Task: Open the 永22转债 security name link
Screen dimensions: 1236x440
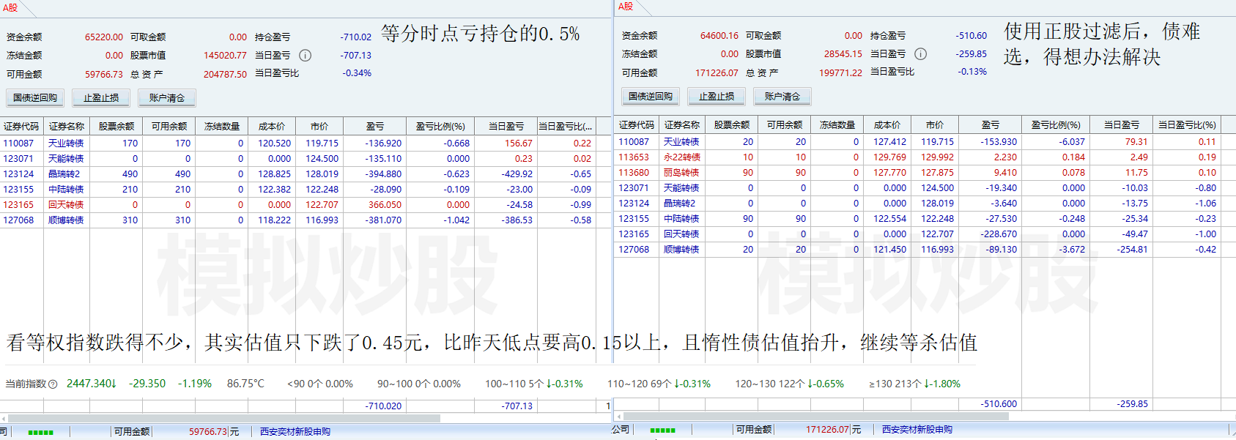Action: tap(681, 157)
